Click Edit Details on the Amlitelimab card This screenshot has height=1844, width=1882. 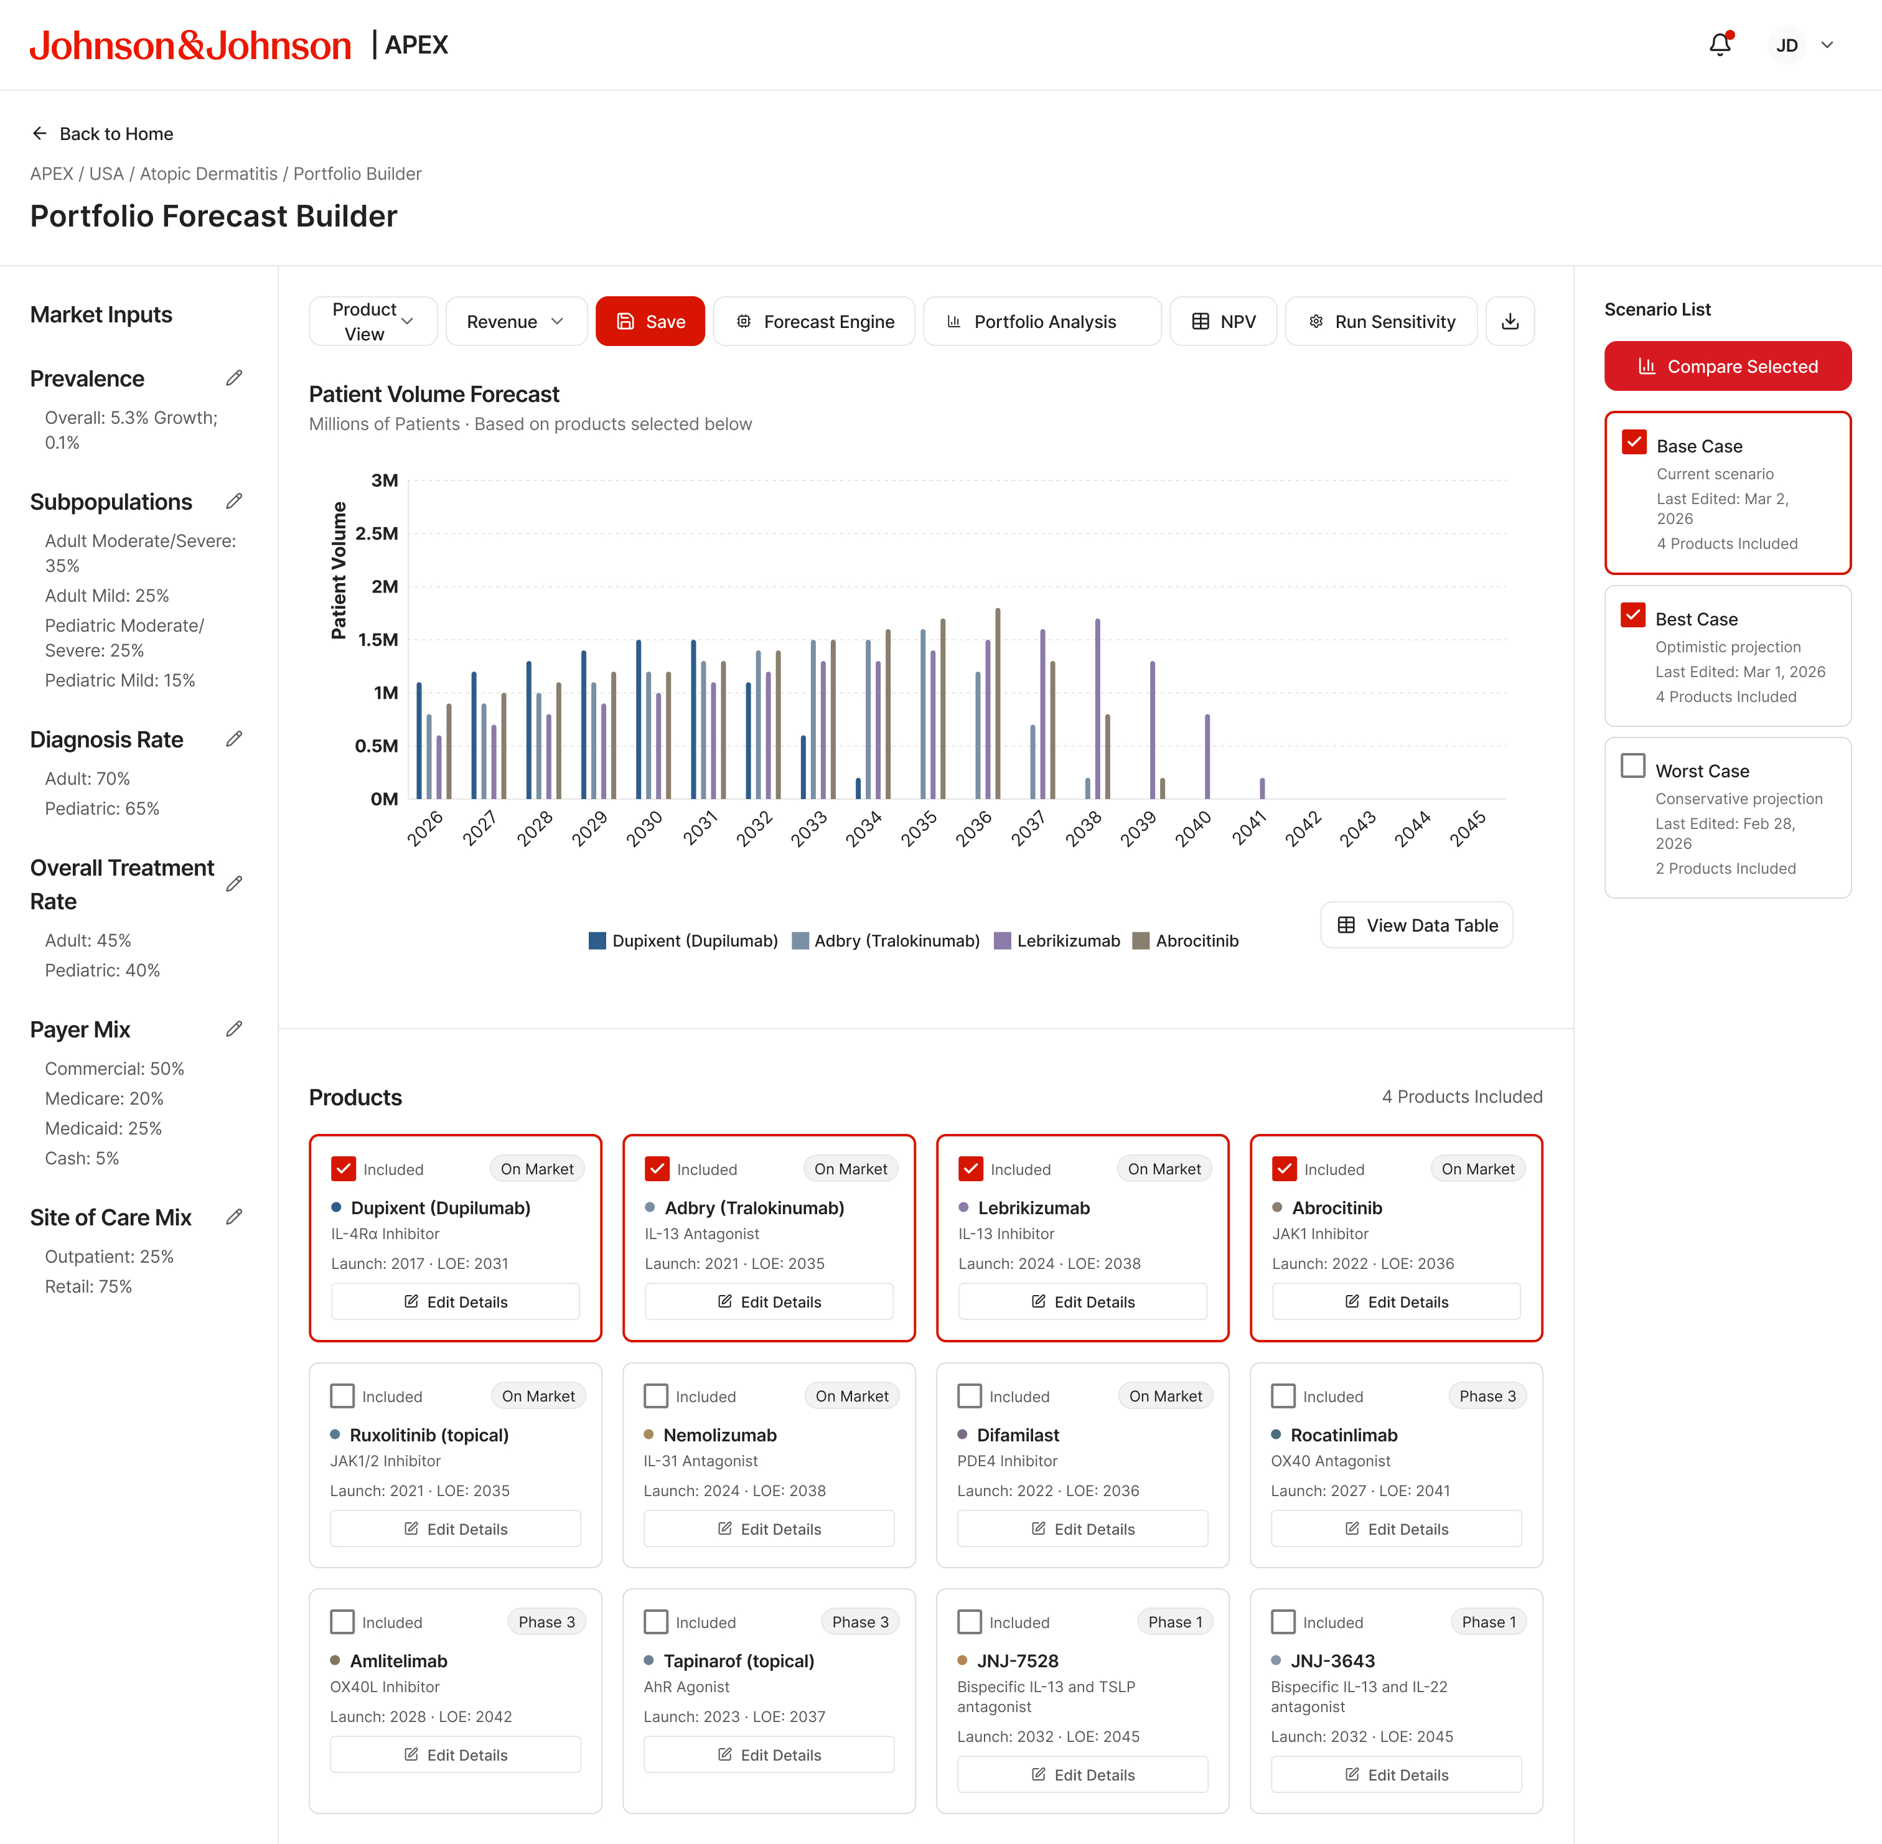[x=455, y=1754]
